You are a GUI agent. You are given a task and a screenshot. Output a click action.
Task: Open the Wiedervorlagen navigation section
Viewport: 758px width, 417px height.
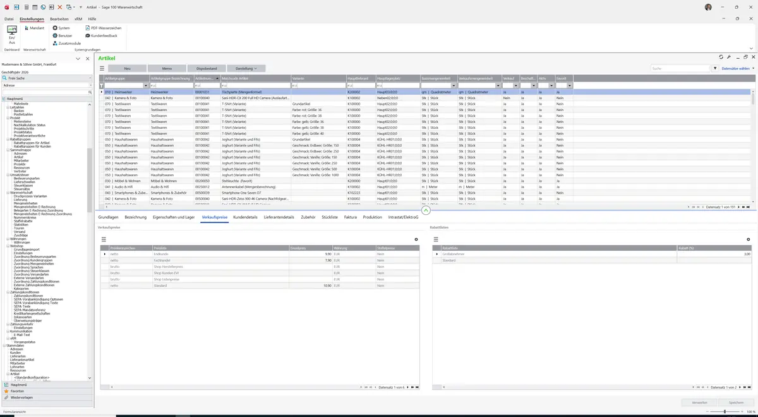(47, 397)
